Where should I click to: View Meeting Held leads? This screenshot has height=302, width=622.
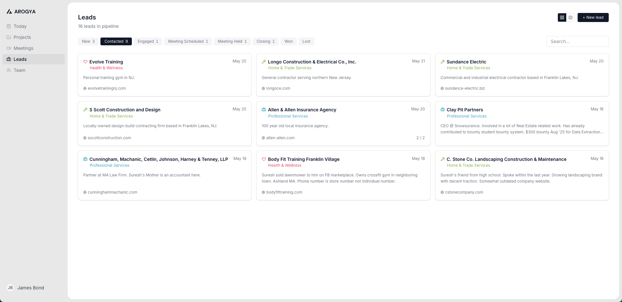[x=232, y=41]
